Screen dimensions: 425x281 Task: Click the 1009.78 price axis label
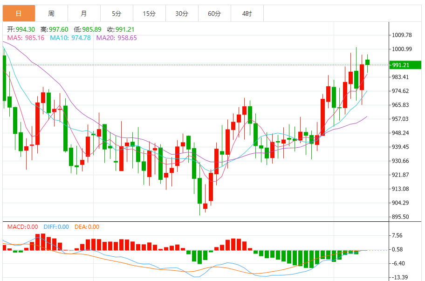click(x=402, y=35)
